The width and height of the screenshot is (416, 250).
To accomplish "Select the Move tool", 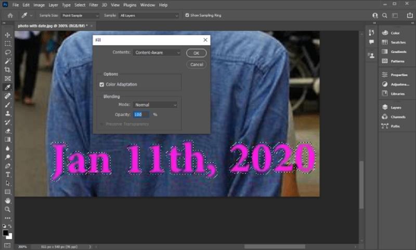I will click(x=8, y=35).
